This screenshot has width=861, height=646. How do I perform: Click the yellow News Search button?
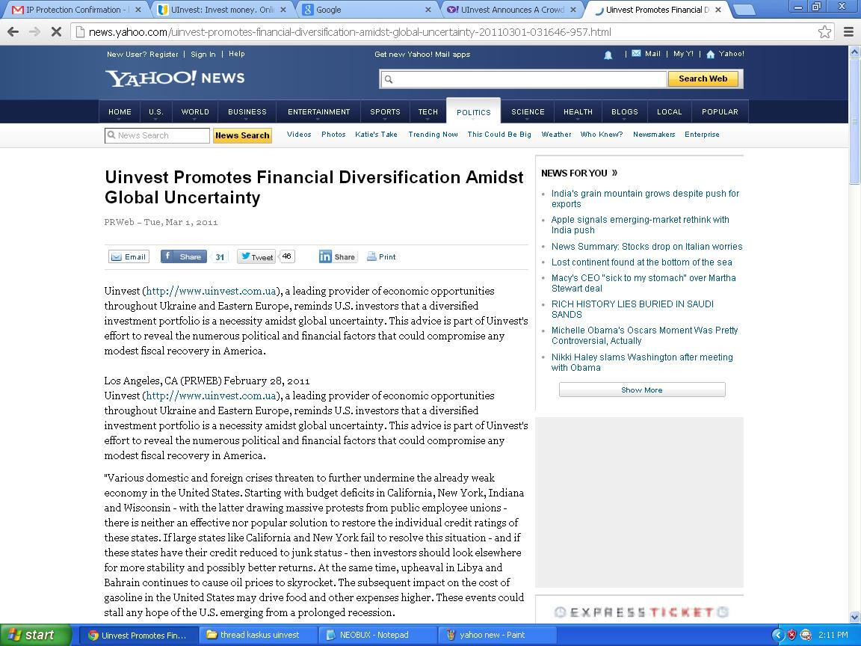point(242,135)
